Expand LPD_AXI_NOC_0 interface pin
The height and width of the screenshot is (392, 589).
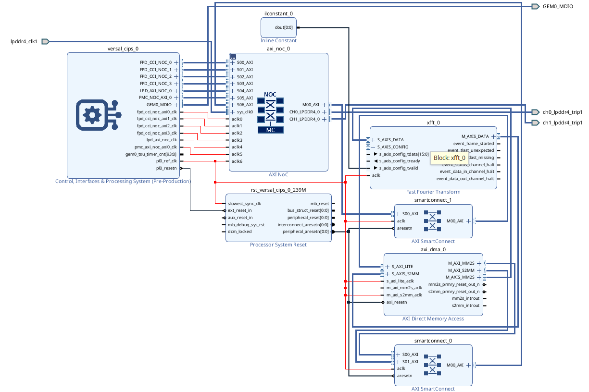point(176,91)
